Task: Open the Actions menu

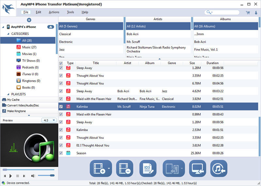Action: 54,12
